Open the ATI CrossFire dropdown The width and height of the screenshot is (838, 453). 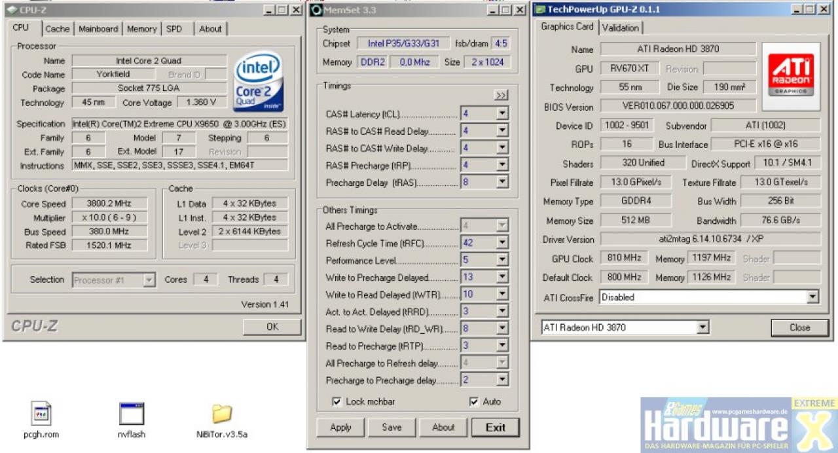812,297
